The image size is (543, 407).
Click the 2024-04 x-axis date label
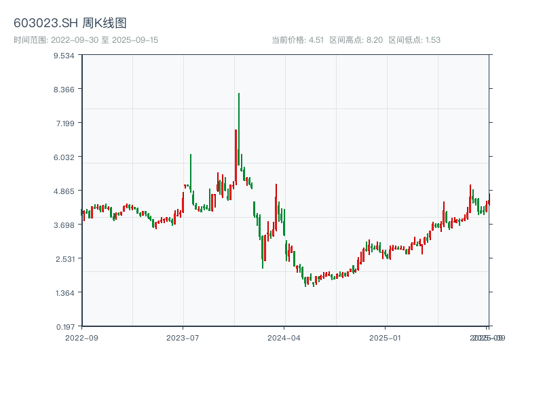[x=284, y=337]
